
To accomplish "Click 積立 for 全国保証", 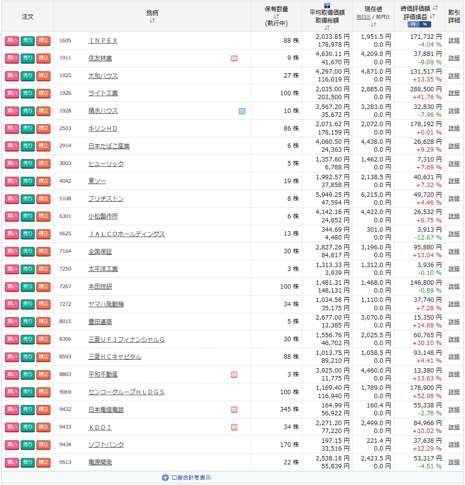I will 43,251.
